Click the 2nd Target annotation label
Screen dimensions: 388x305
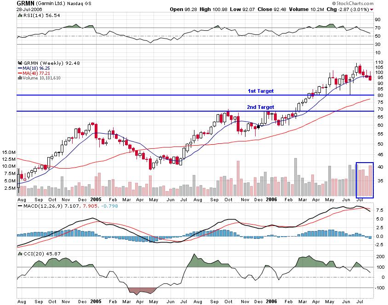click(x=260, y=107)
